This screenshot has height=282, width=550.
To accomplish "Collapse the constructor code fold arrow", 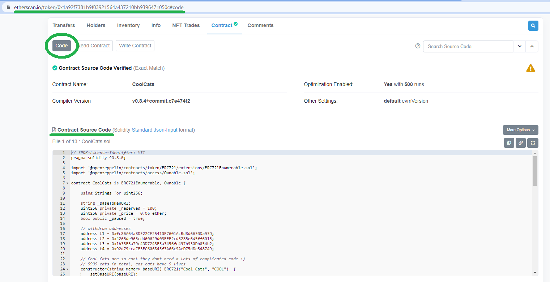I will click(x=67, y=269).
